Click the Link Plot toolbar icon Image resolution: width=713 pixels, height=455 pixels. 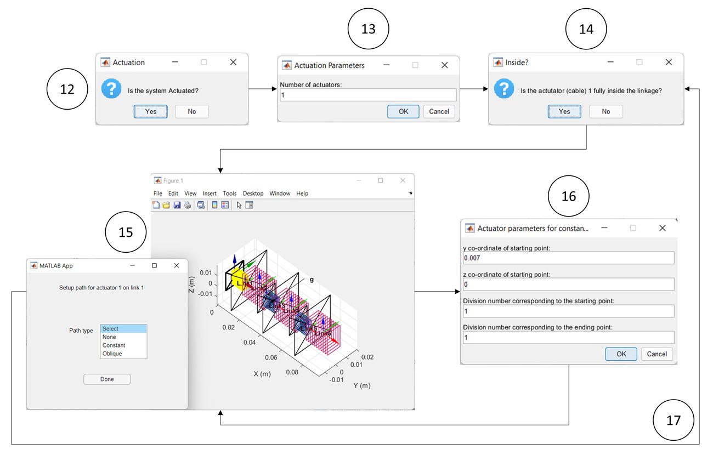tap(201, 204)
